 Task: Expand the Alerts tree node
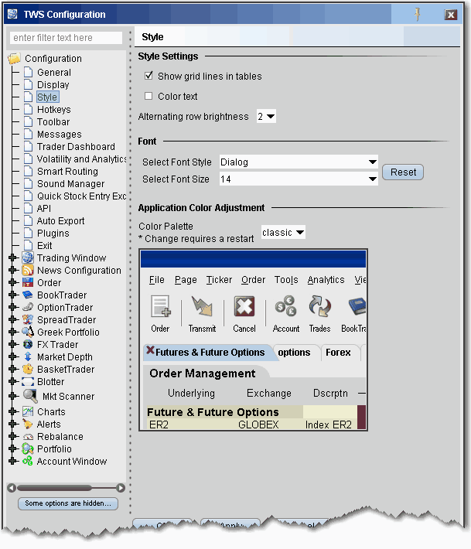pyautogui.click(x=13, y=424)
